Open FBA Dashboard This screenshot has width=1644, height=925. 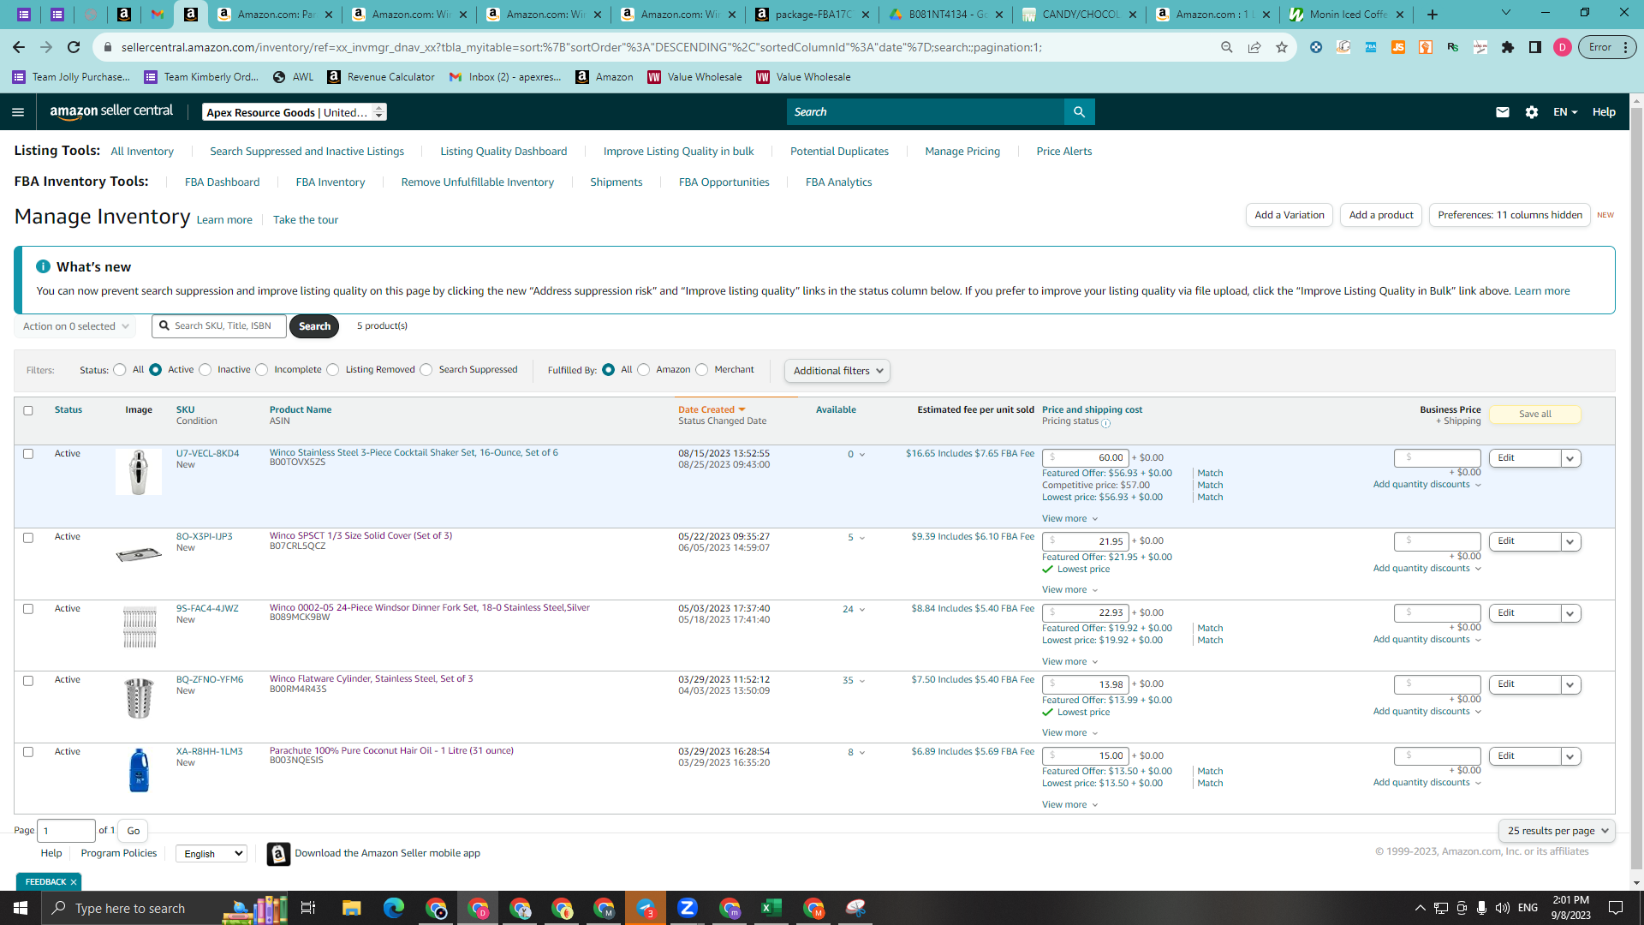222,182
